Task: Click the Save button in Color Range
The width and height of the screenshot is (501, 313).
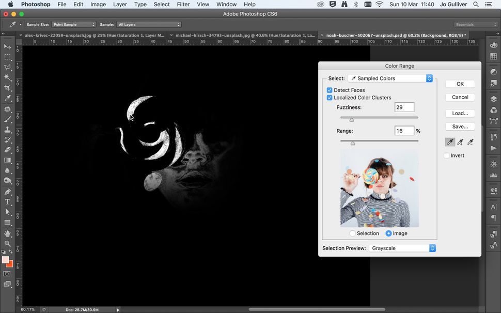Action: click(x=460, y=127)
